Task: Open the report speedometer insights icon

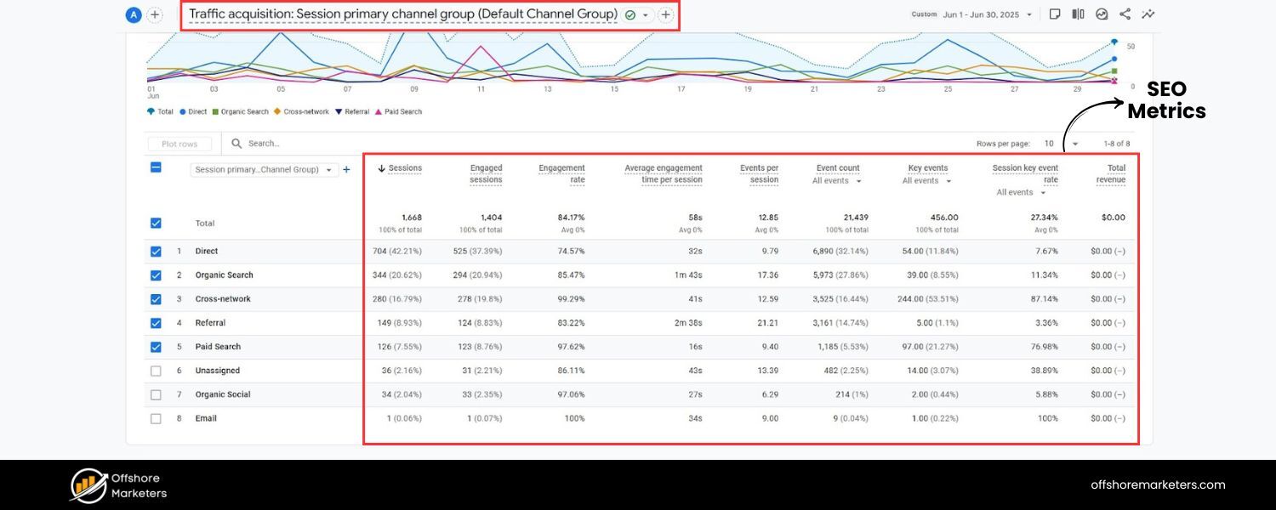Action: [1102, 14]
